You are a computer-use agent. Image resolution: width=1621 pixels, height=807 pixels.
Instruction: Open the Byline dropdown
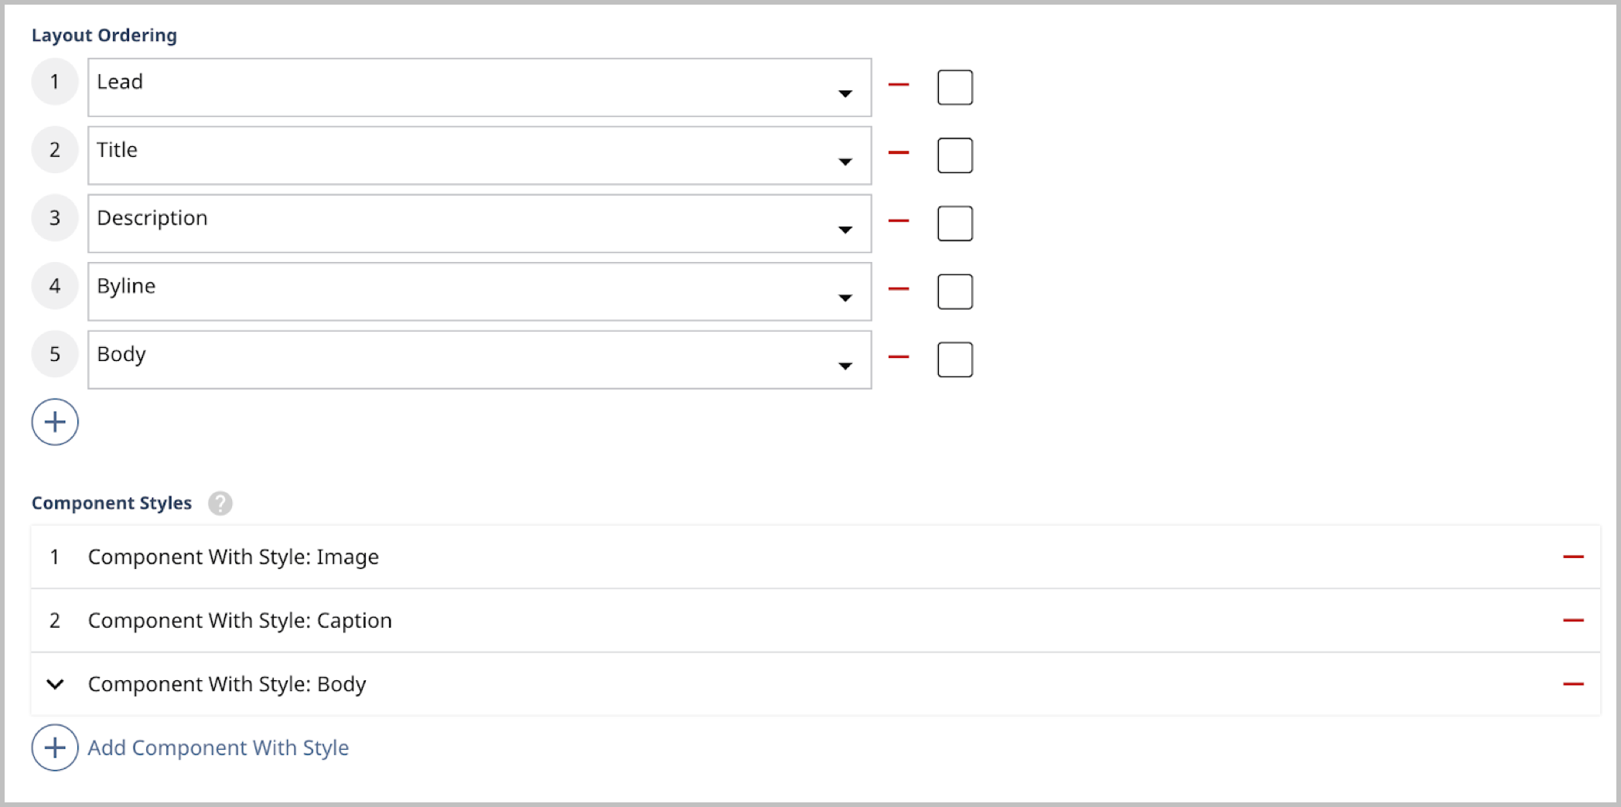point(846,295)
